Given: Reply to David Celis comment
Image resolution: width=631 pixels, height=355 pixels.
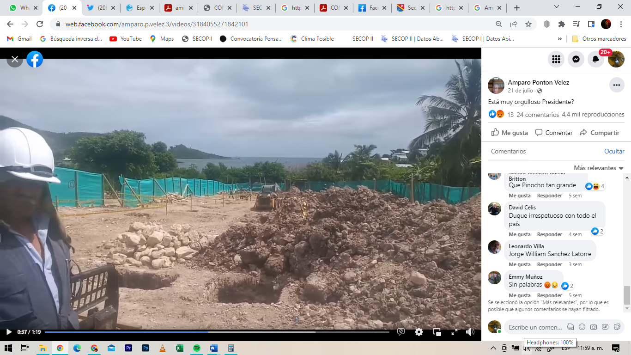Looking at the screenshot, I should click(549, 234).
